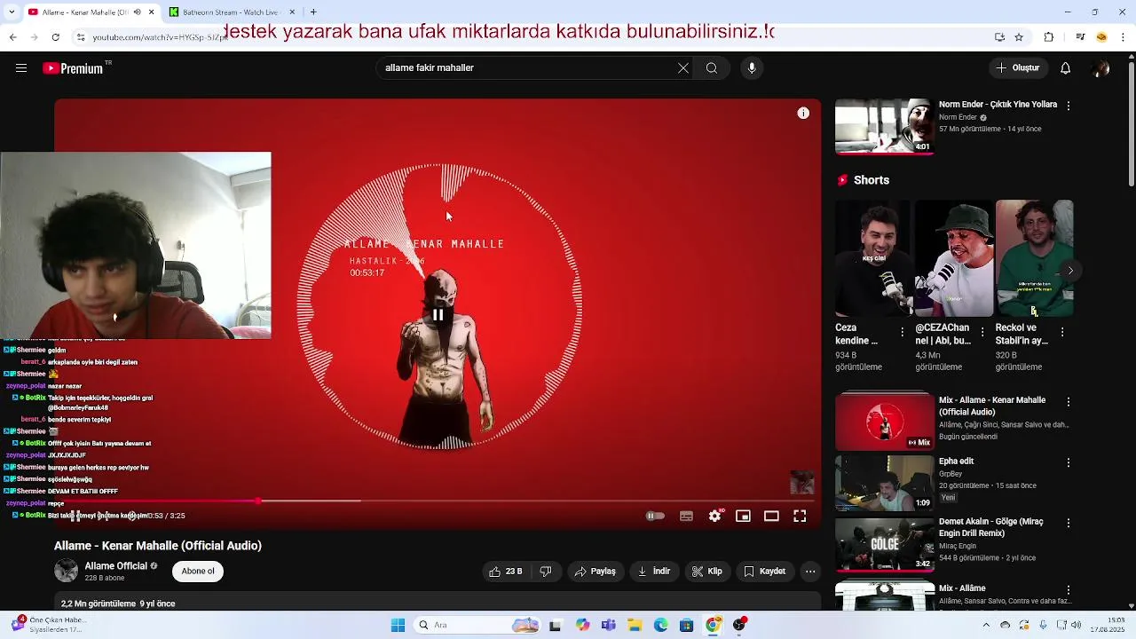Screen dimensions: 1136x639
Task: Toggle subtitles/captions button
Action: point(686,516)
